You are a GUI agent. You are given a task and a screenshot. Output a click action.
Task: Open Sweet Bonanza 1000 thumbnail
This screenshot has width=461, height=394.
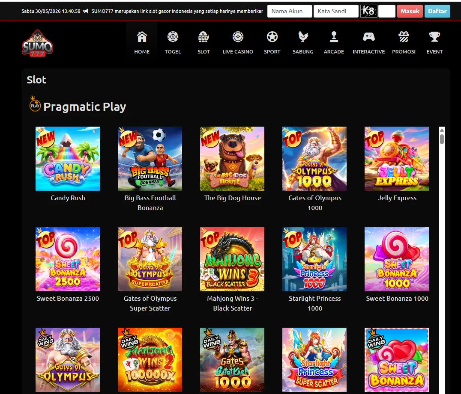[397, 259]
